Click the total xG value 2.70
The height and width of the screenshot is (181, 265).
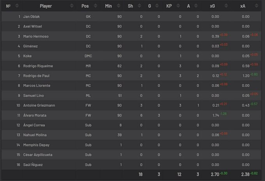(215, 174)
